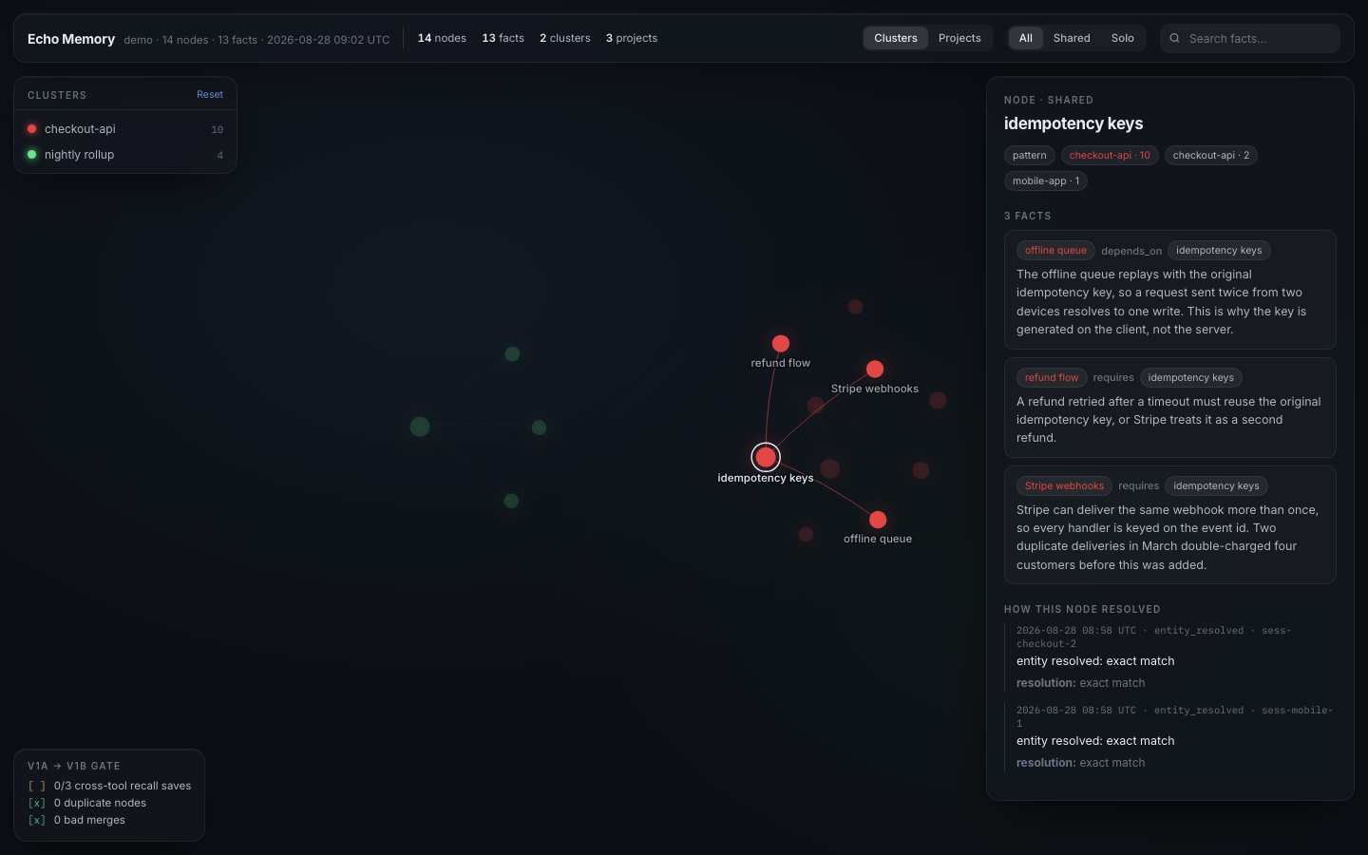
Task: Click the sess-mobile-1 resolution entry
Action: 1170,736
